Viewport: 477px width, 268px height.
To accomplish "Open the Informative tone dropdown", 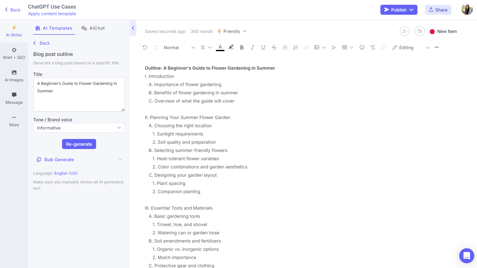I will click(x=79, y=128).
